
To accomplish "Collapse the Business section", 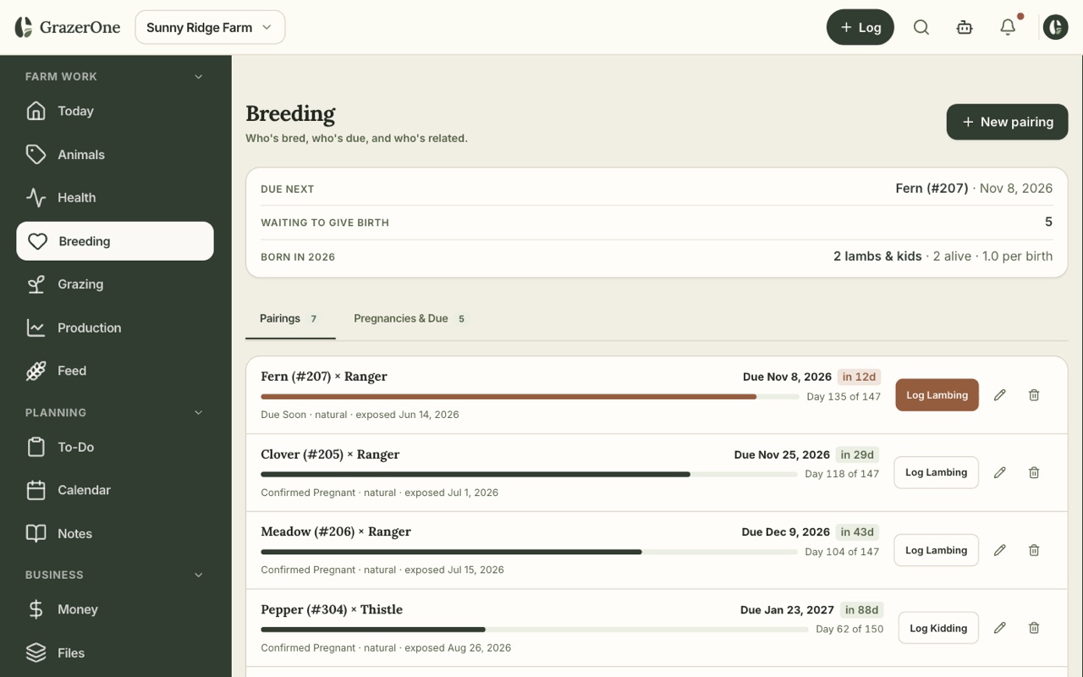I will [199, 575].
